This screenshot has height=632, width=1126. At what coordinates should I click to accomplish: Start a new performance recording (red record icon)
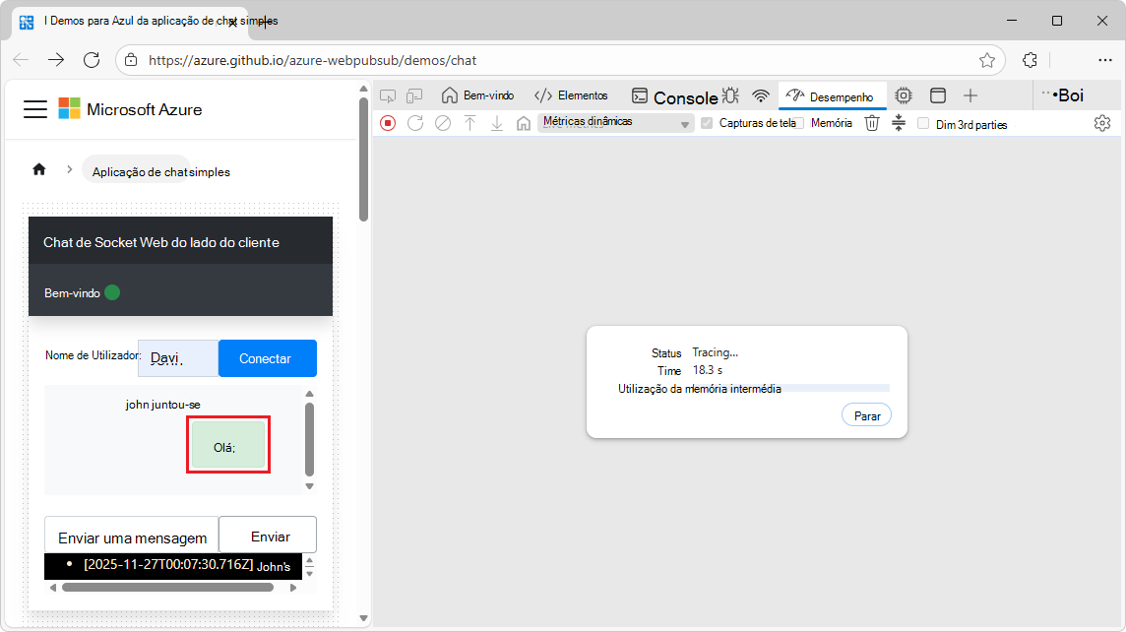click(x=388, y=123)
